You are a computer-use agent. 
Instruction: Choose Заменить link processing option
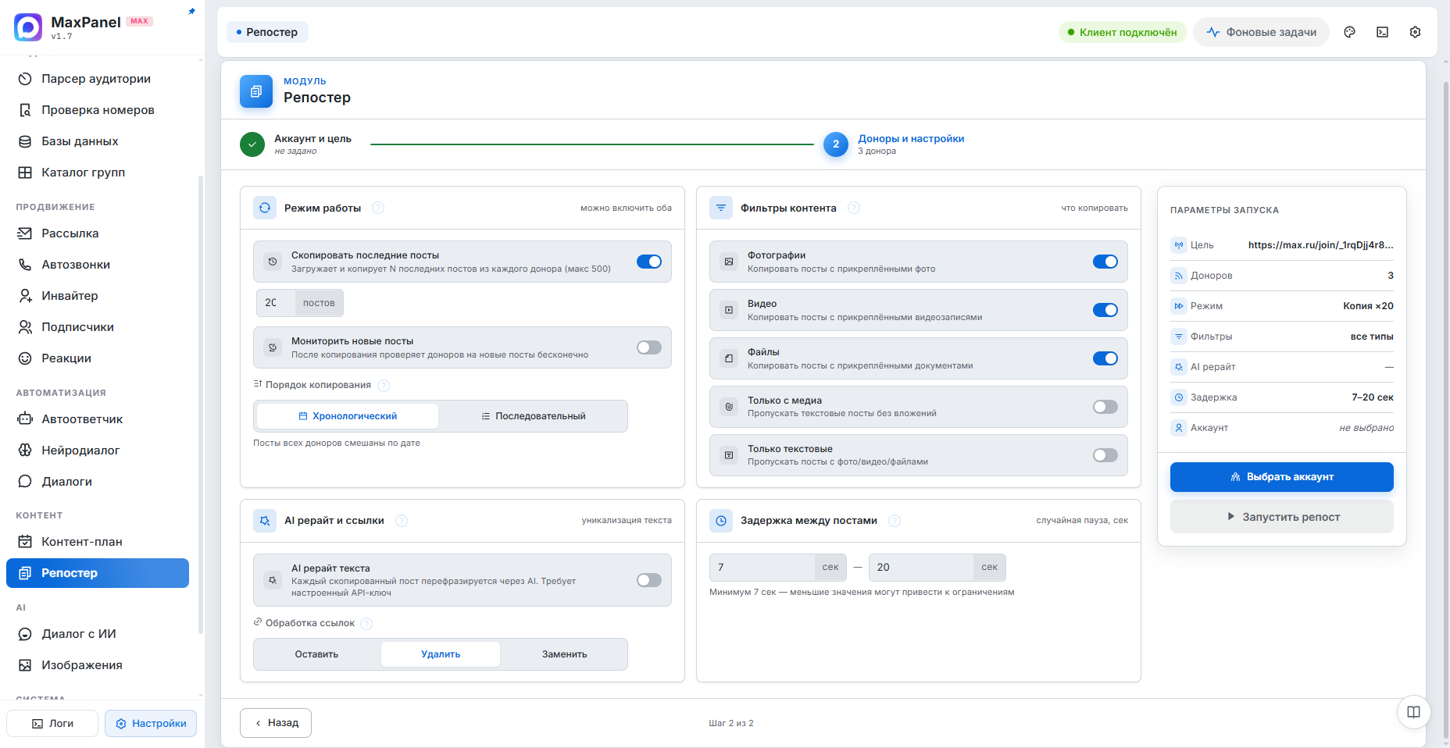tap(564, 654)
